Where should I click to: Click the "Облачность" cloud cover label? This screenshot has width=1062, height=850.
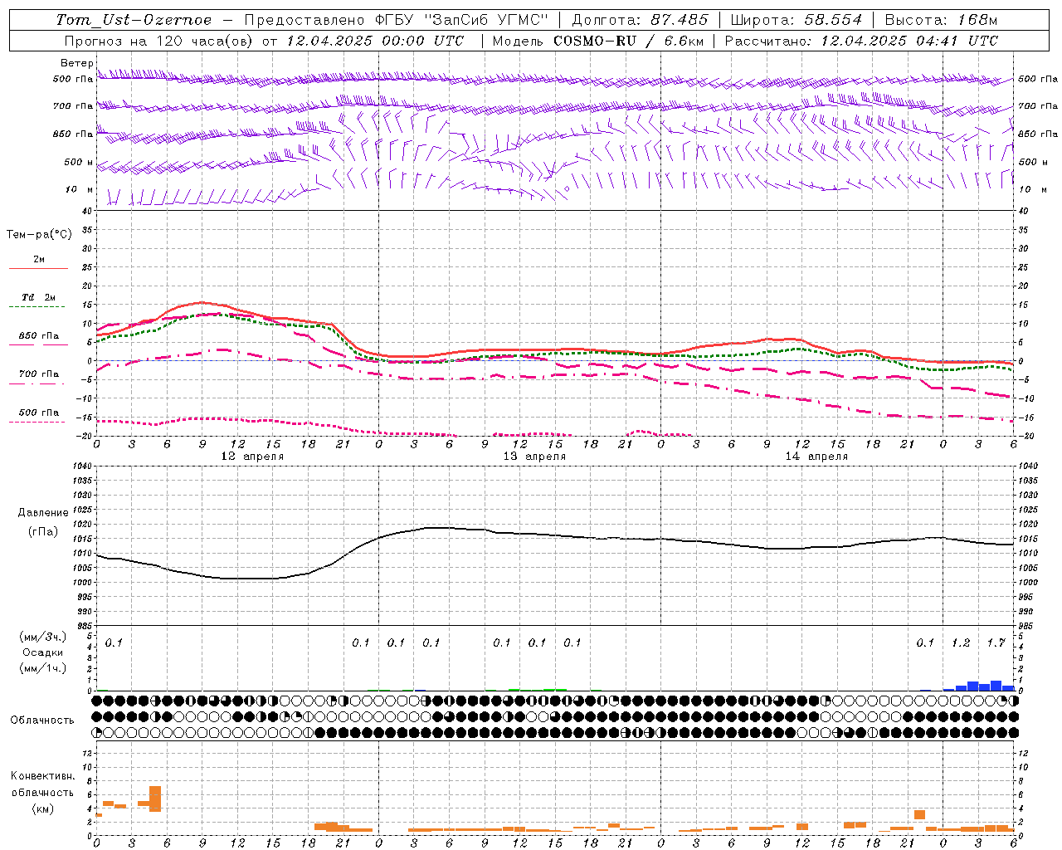(42, 721)
